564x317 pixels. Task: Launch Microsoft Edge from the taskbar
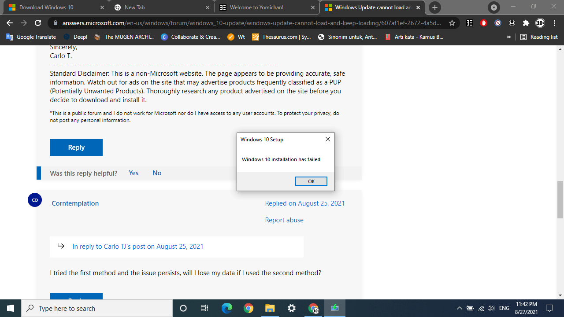[226, 308]
